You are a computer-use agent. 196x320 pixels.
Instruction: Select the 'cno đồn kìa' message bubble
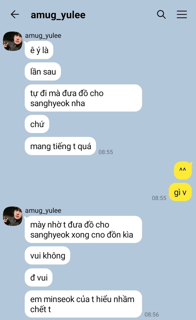(83, 229)
